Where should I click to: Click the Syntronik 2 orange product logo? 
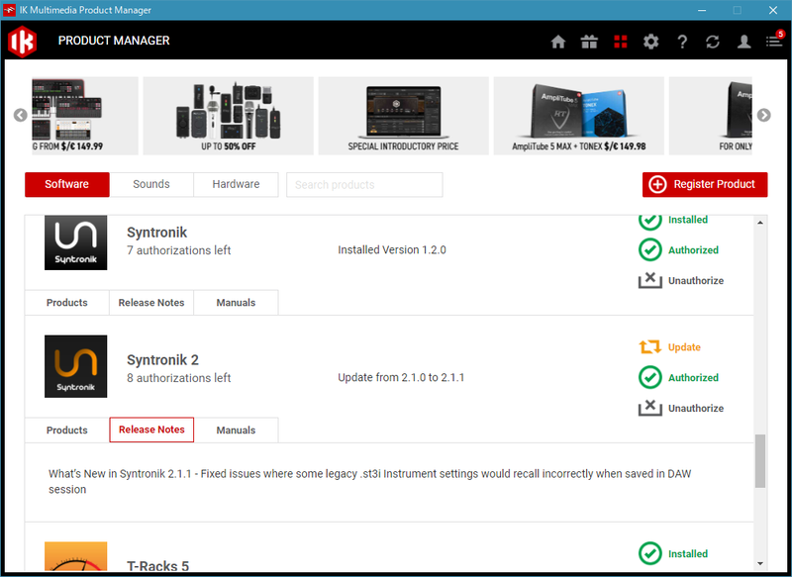tap(76, 366)
